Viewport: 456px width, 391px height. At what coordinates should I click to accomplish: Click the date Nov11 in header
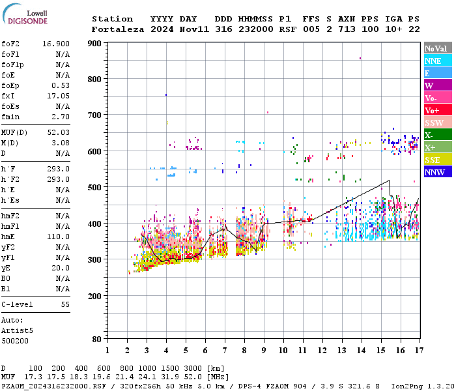(x=194, y=29)
